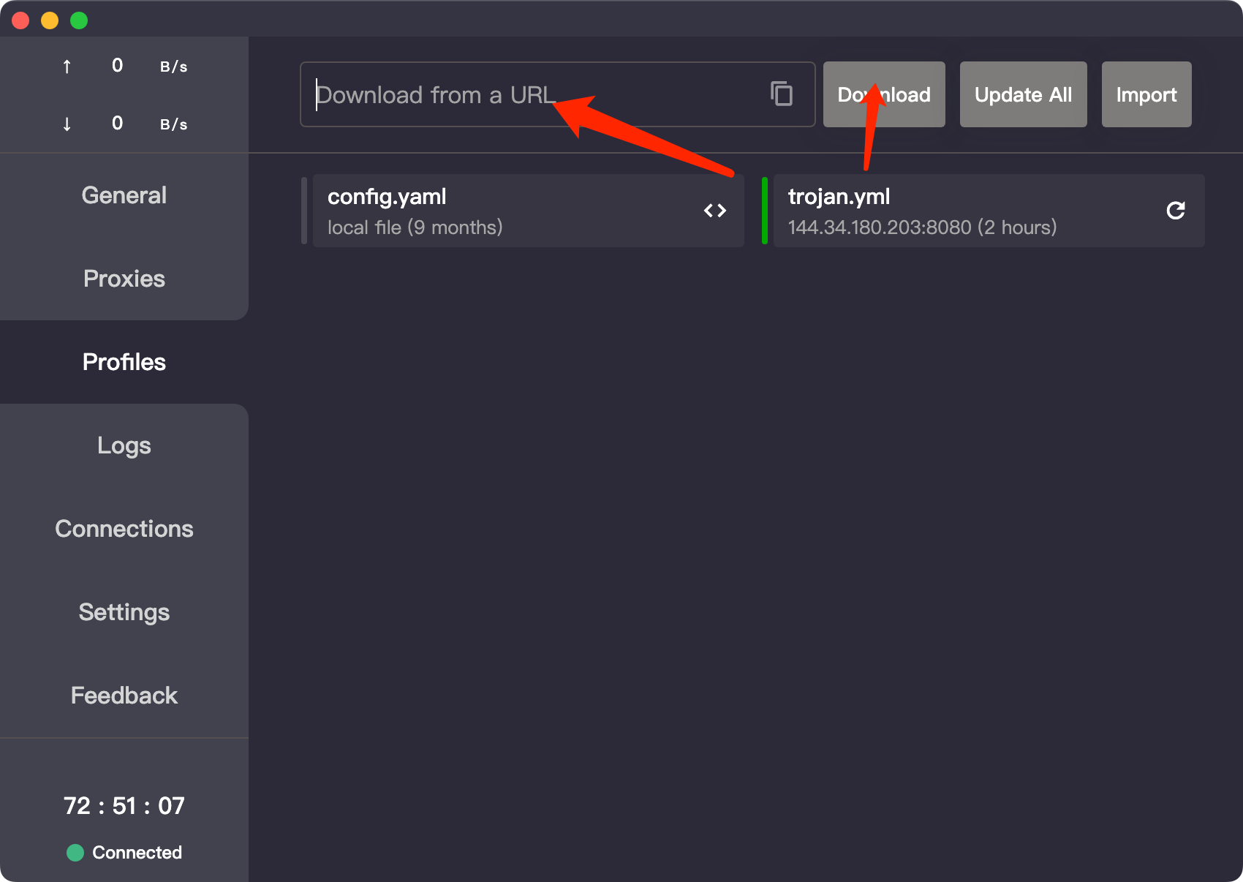Click the green active bar beside trojan.yml
This screenshot has height=882, width=1243.
point(765,211)
